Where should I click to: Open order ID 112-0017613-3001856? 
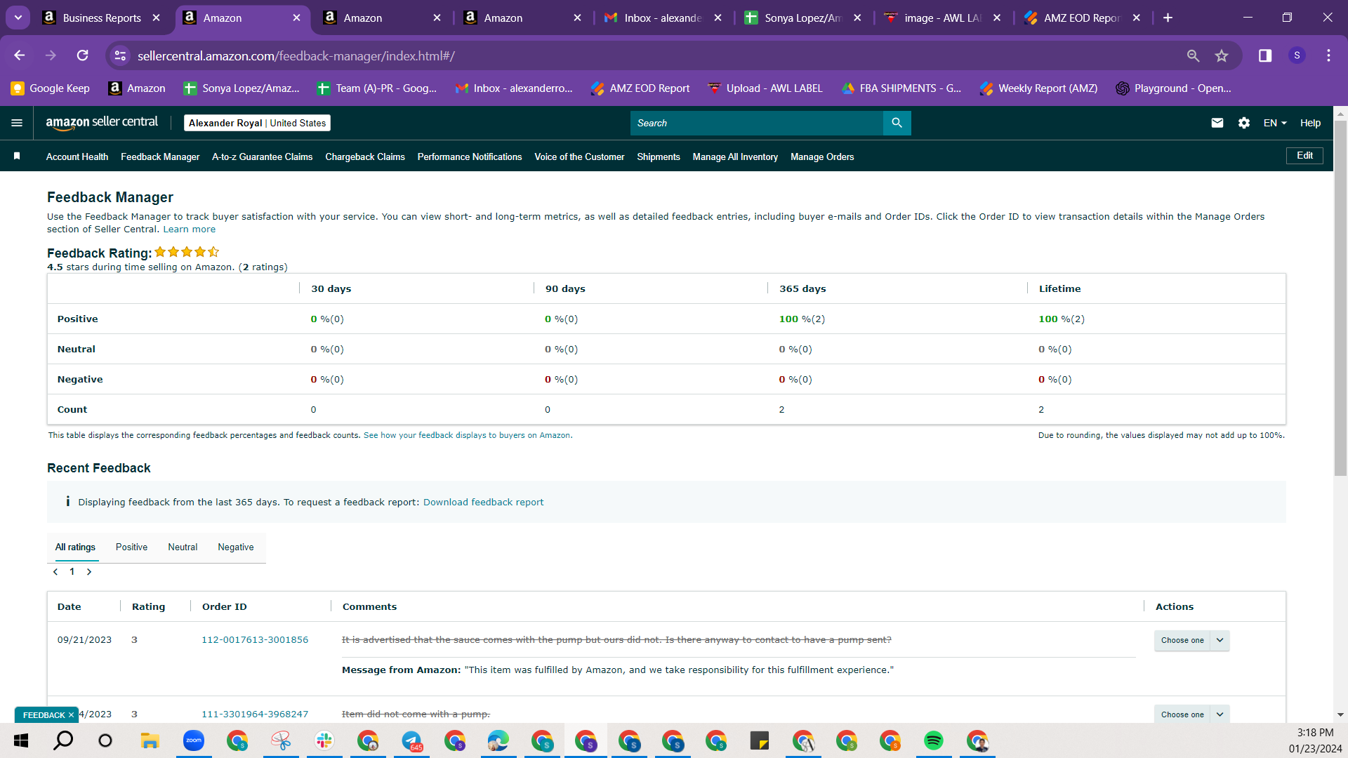255,639
